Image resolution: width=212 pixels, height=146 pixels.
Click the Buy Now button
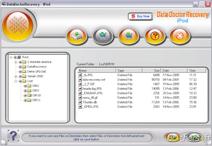click(140, 17)
